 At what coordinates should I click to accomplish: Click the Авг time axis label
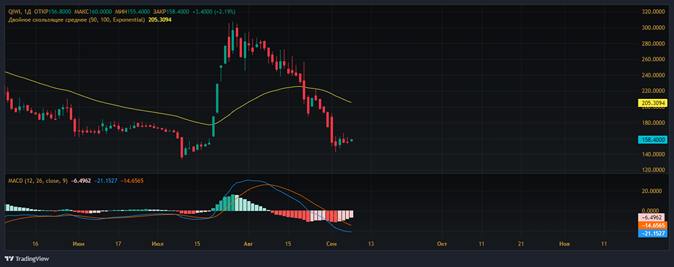(x=248, y=244)
